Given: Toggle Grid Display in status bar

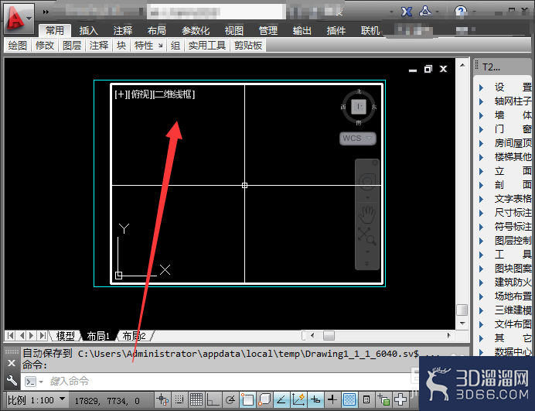Looking at the screenshot, I should 196,399.
